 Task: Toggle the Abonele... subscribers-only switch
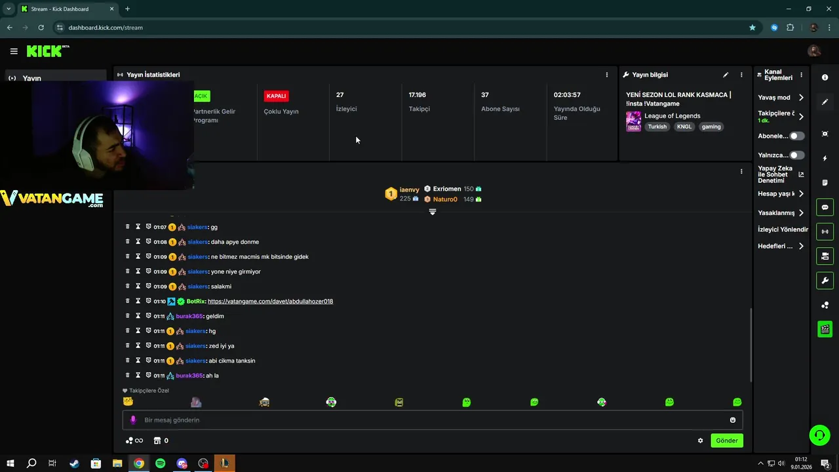[796, 136]
